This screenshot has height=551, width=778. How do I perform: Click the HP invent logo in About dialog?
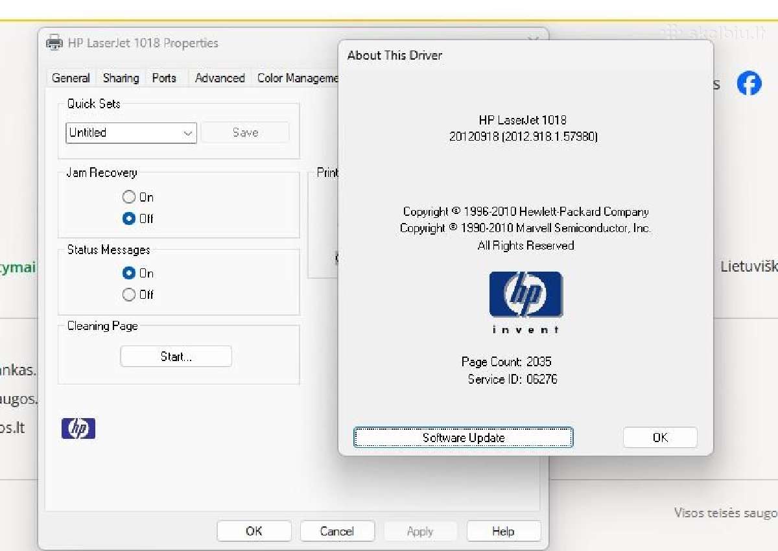(526, 302)
